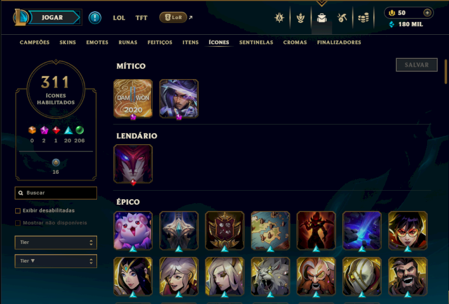Toggle Mostrar não disponíveis checkbox
The image size is (449, 304).
(18, 223)
